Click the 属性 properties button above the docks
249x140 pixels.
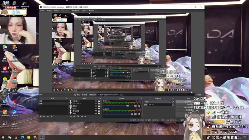click(77, 95)
